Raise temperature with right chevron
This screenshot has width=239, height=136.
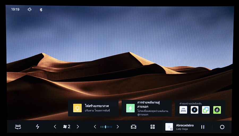point(118,127)
